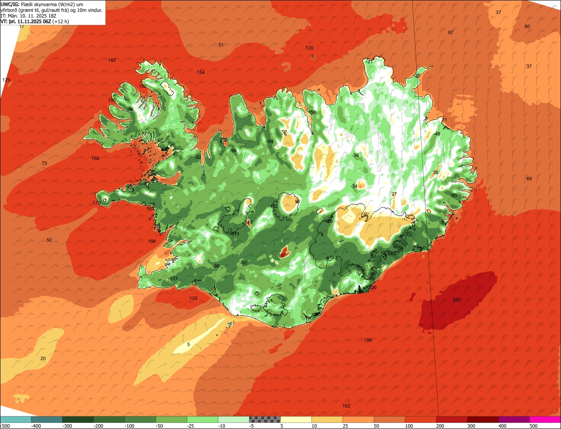The image size is (561, 429).
Task: Click the yellow 10 to 25 legend swatch
Action: click(x=327, y=419)
